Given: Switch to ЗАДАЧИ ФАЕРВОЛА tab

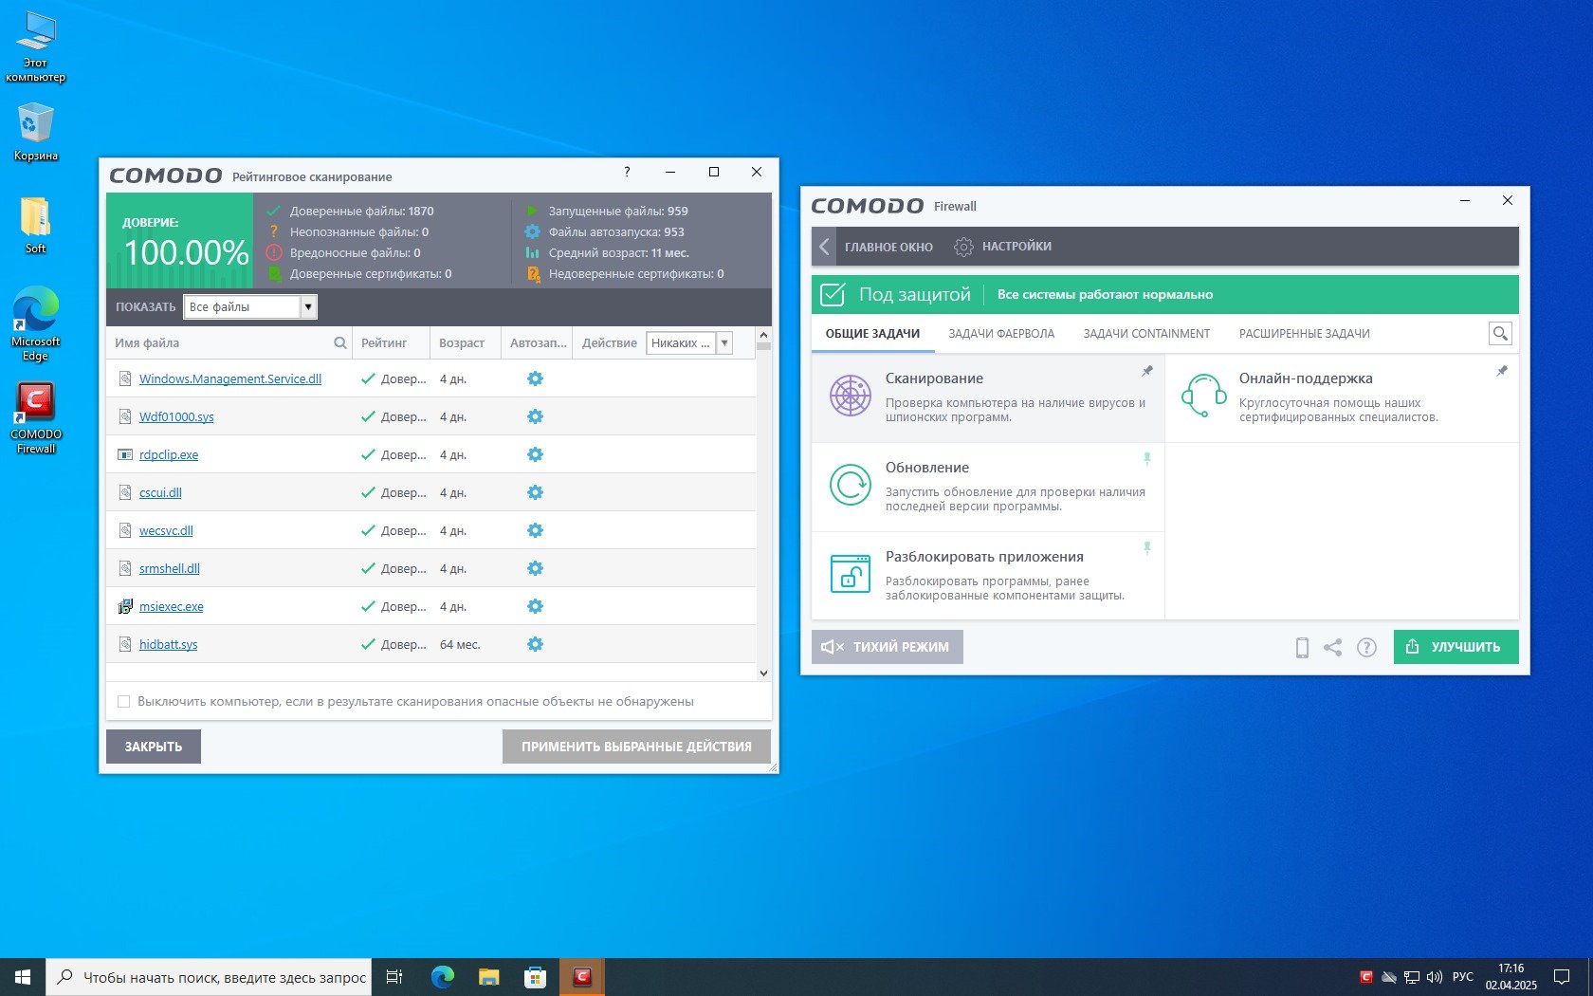Looking at the screenshot, I should coord(1000,334).
